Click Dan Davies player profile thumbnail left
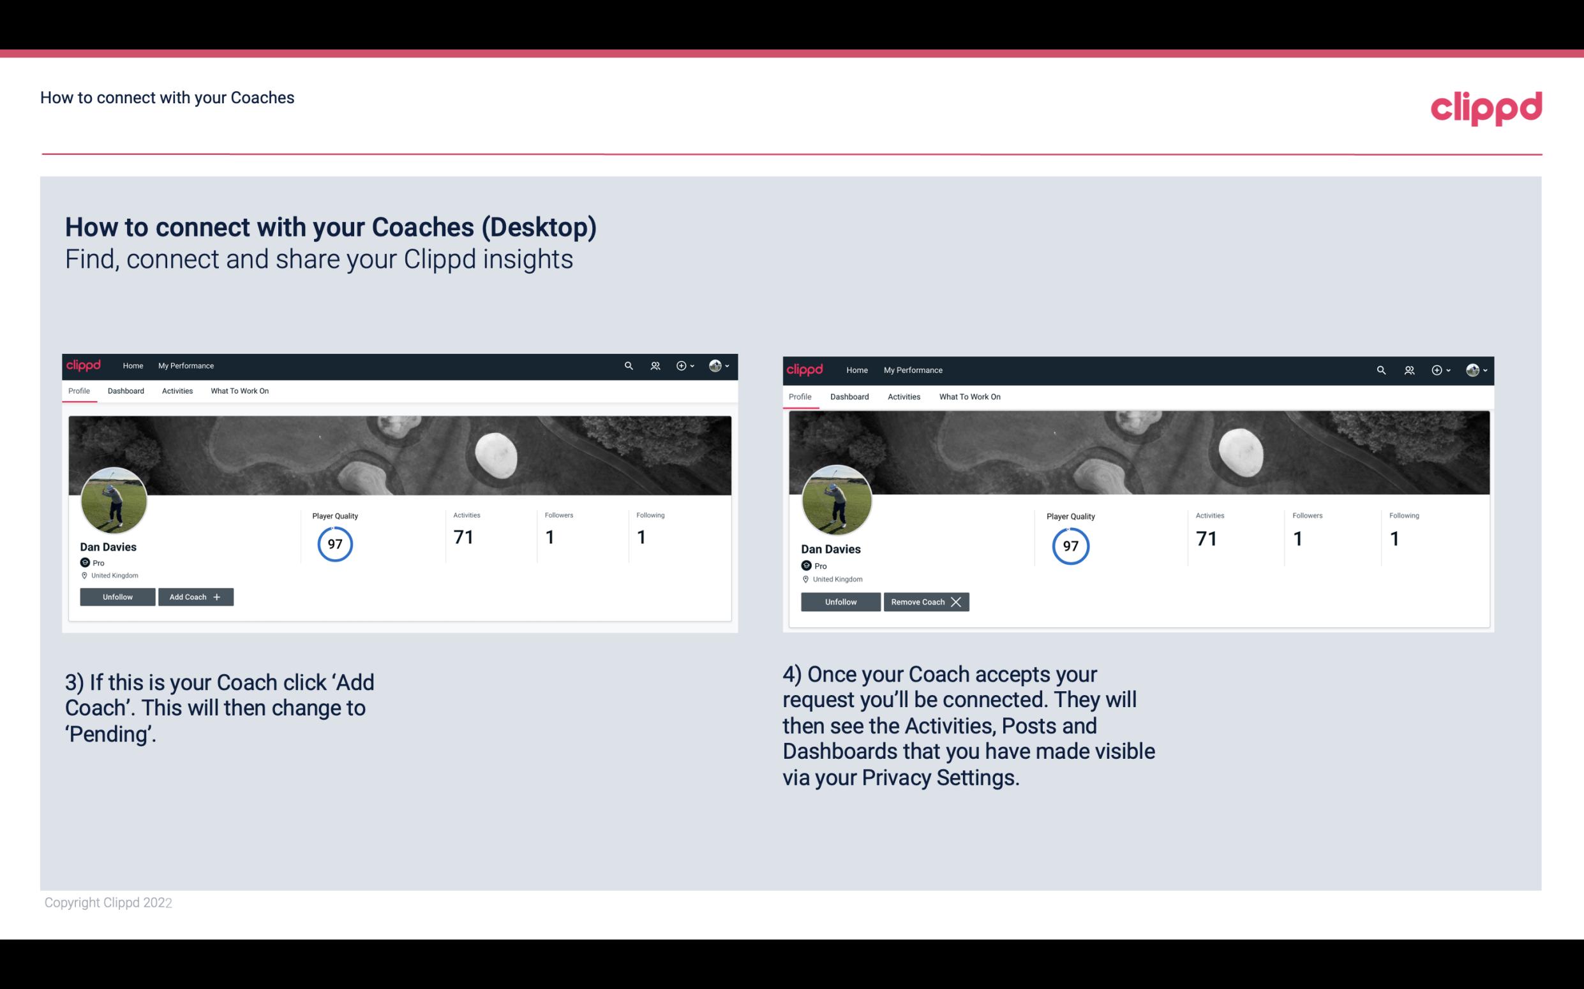 (114, 498)
